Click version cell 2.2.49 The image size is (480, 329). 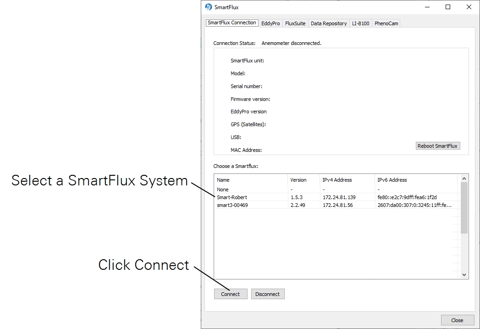(x=298, y=205)
